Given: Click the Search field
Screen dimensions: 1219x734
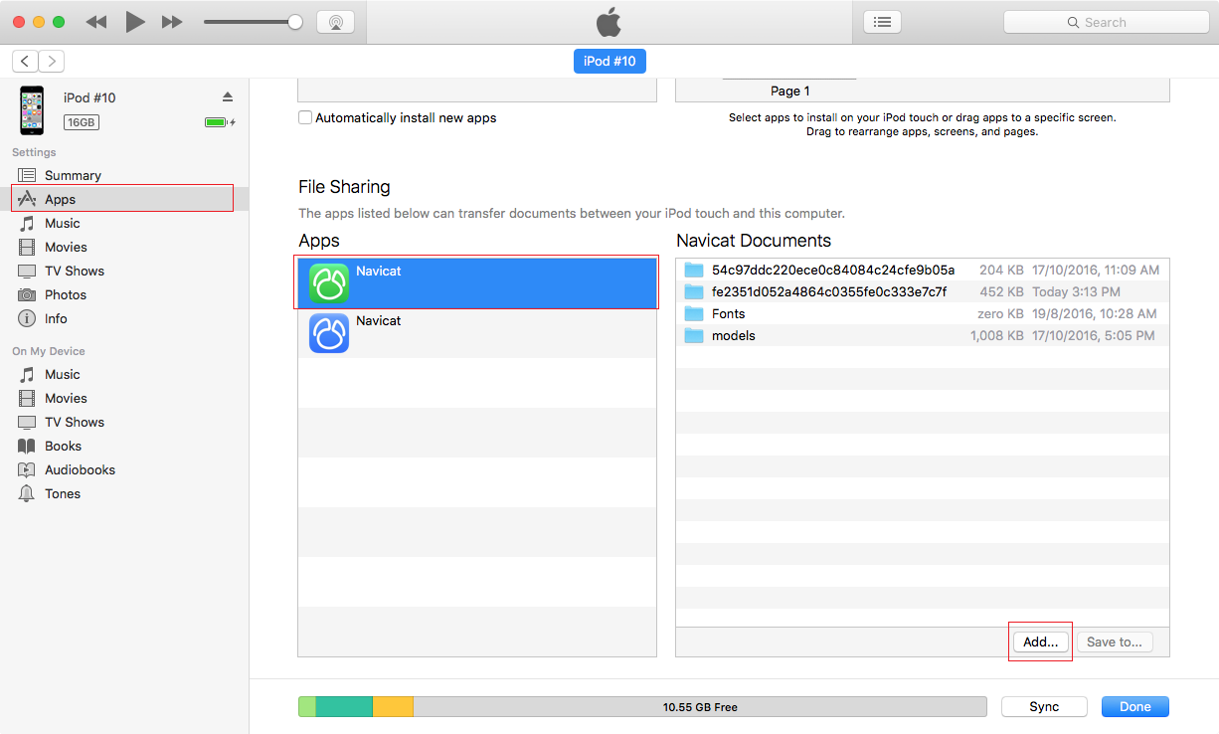Looking at the screenshot, I should tap(1106, 22).
